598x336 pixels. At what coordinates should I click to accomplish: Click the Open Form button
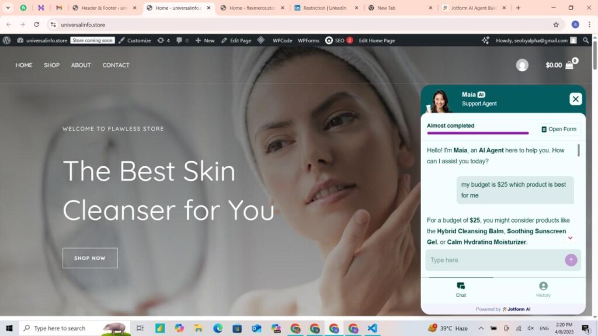pyautogui.click(x=559, y=129)
